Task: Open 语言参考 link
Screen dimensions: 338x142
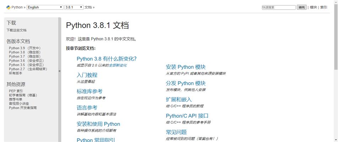Action: (x=87, y=108)
